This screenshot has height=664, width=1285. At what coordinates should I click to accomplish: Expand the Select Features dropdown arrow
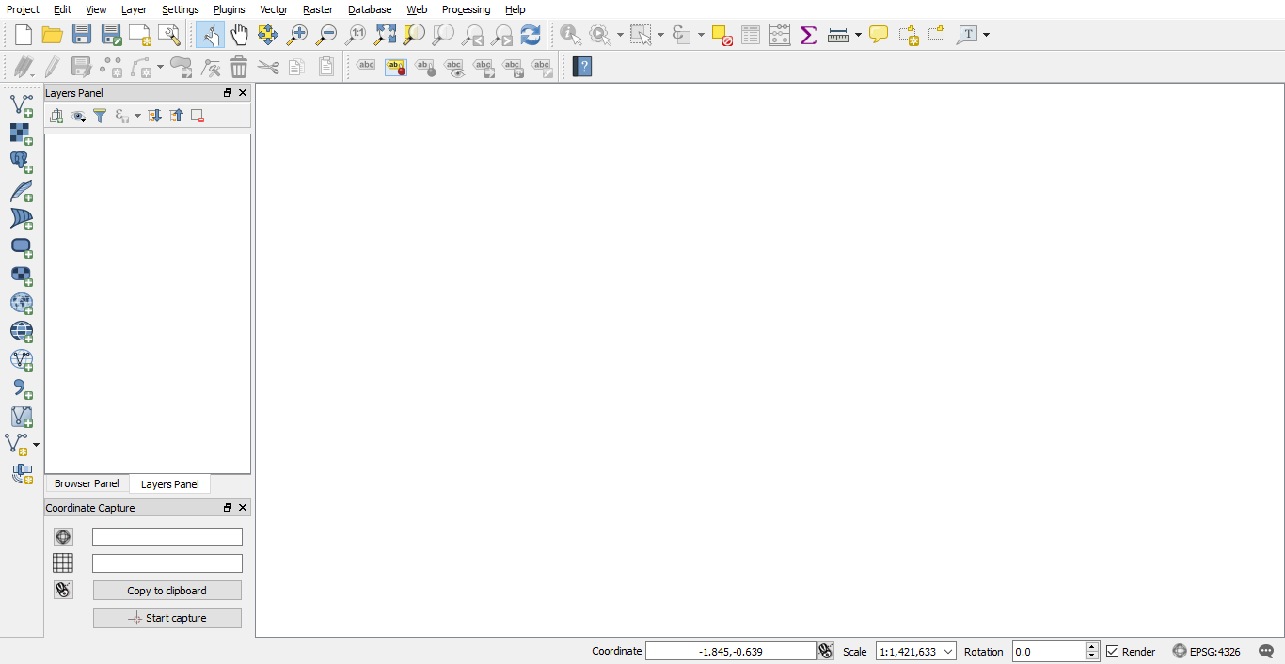660,36
